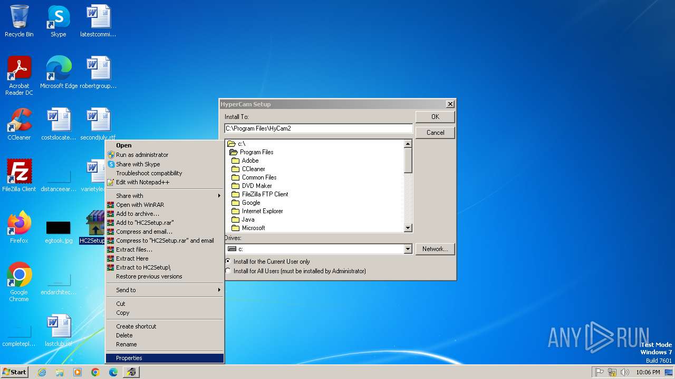Select the Internet Explorer folder
The height and width of the screenshot is (379, 675).
(257, 211)
